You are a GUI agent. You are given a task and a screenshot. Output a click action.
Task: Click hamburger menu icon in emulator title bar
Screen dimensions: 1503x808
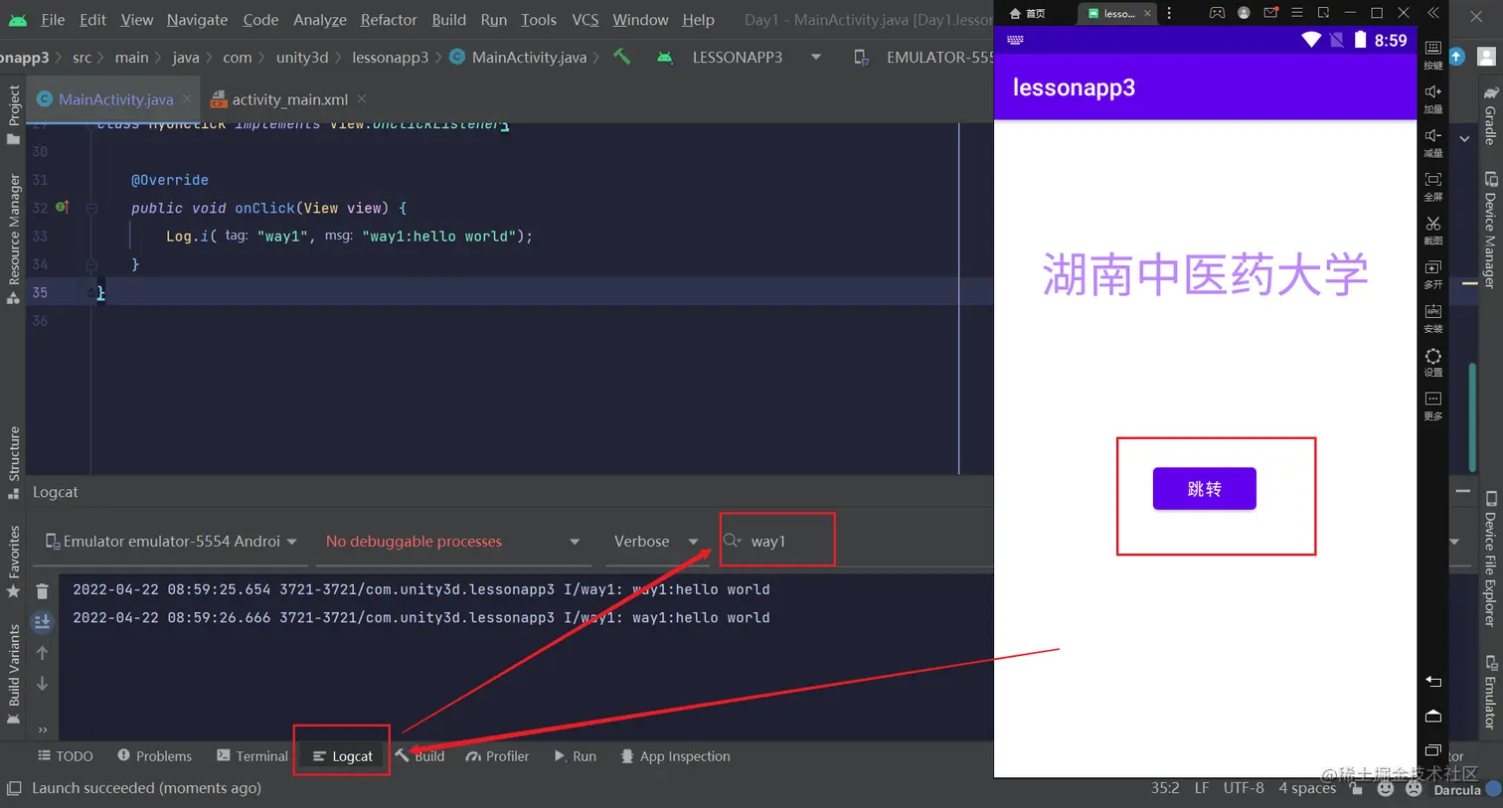(1297, 13)
